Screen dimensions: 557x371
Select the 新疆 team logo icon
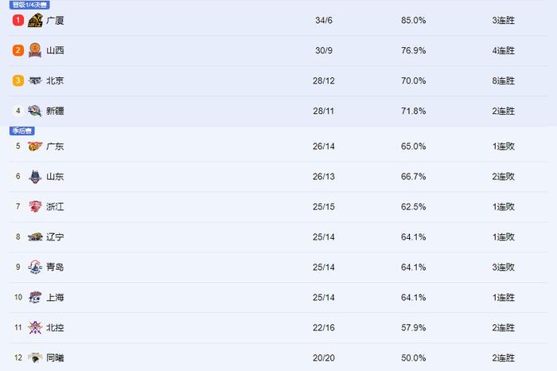pyautogui.click(x=35, y=111)
